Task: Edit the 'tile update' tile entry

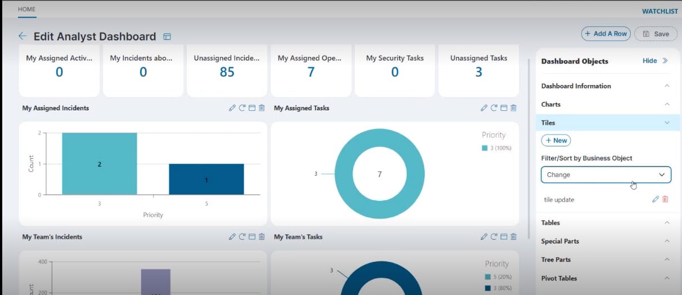Action: point(655,199)
